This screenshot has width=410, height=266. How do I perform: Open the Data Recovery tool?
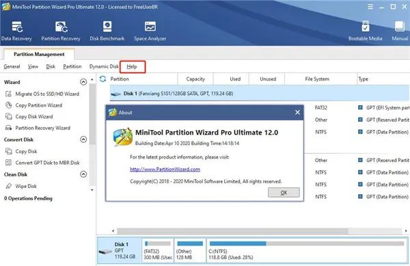[16, 31]
